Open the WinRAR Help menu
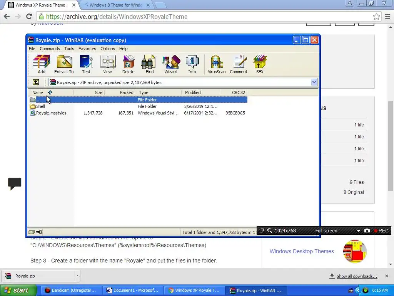394x296 pixels. pyautogui.click(x=124, y=49)
